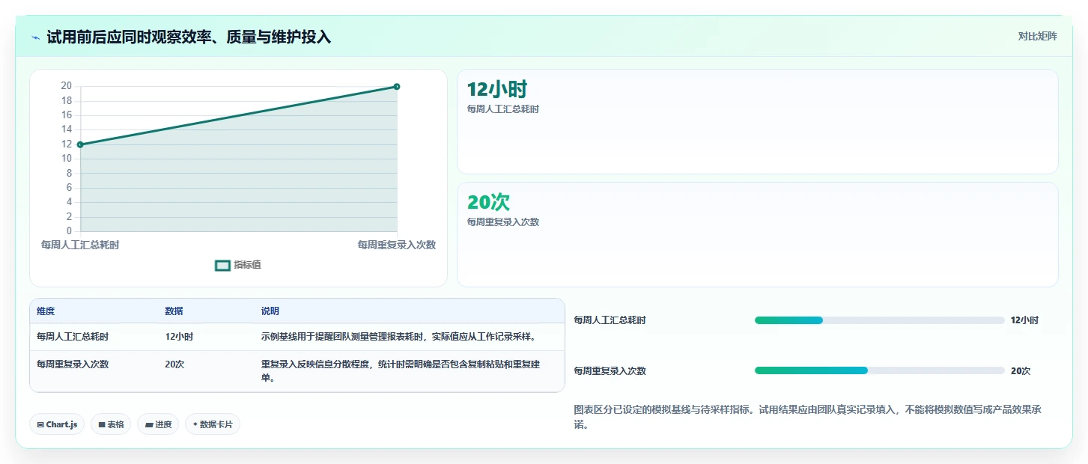1088x464 pixels.
Task: Click the icon inside the 表格 chip
Action: (x=102, y=424)
